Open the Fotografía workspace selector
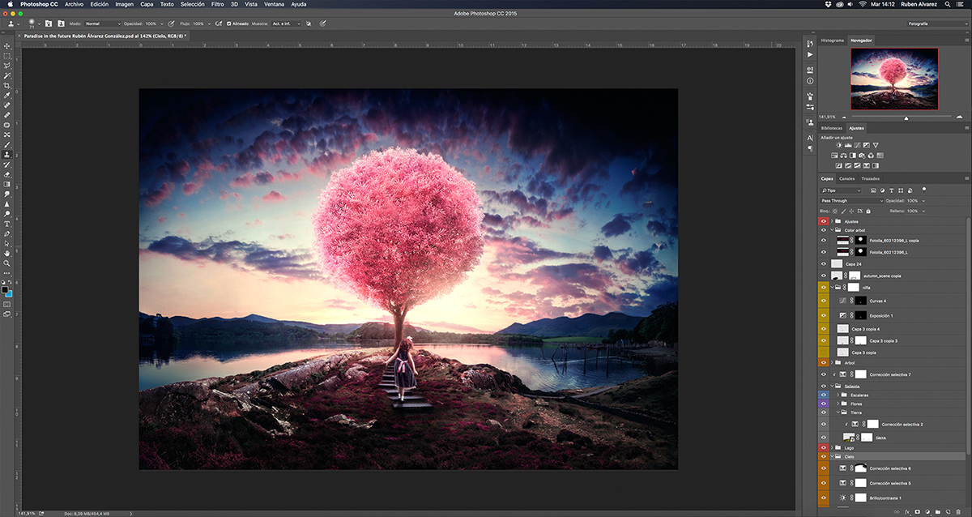The height and width of the screenshot is (517, 972). click(936, 23)
